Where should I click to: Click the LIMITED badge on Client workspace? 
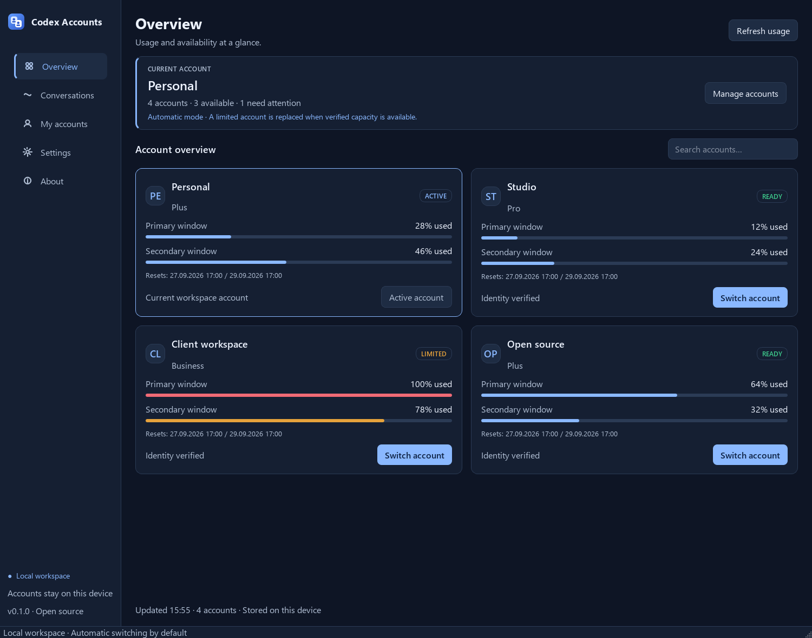pos(434,354)
